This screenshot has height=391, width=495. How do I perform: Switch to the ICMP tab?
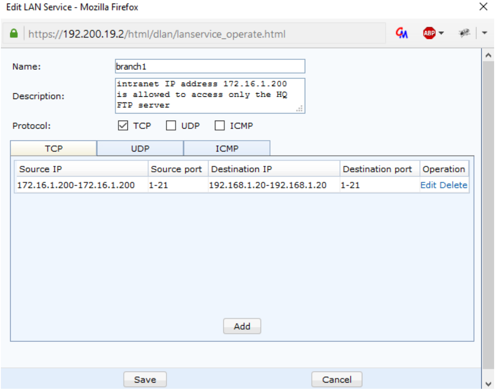(226, 148)
